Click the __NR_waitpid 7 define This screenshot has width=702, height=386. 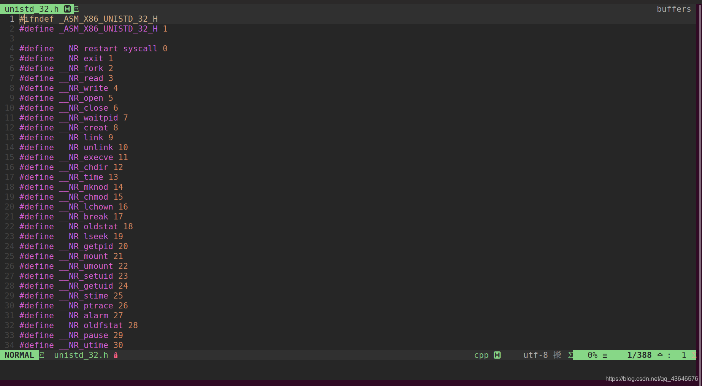click(x=74, y=118)
